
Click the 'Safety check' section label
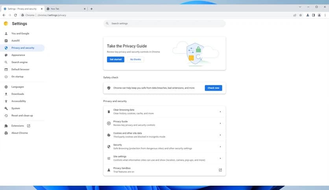[x=111, y=77]
